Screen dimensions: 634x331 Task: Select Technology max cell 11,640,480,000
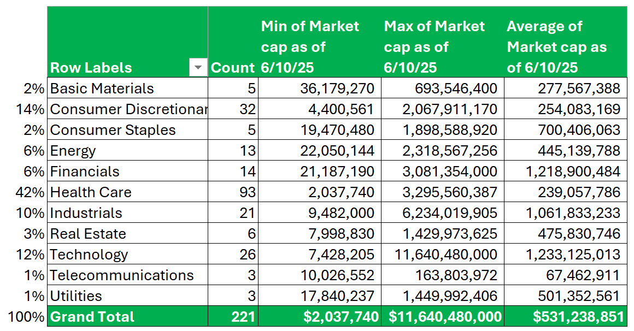point(442,254)
